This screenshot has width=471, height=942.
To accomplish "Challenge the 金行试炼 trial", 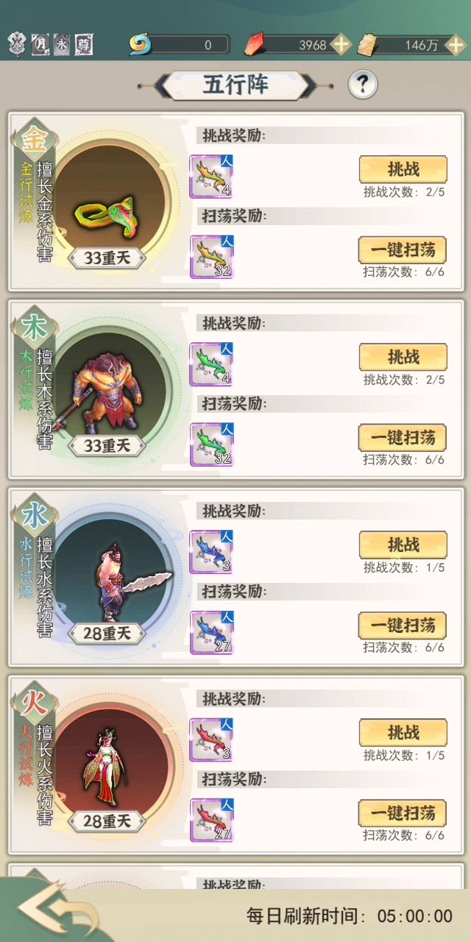I will click(403, 169).
